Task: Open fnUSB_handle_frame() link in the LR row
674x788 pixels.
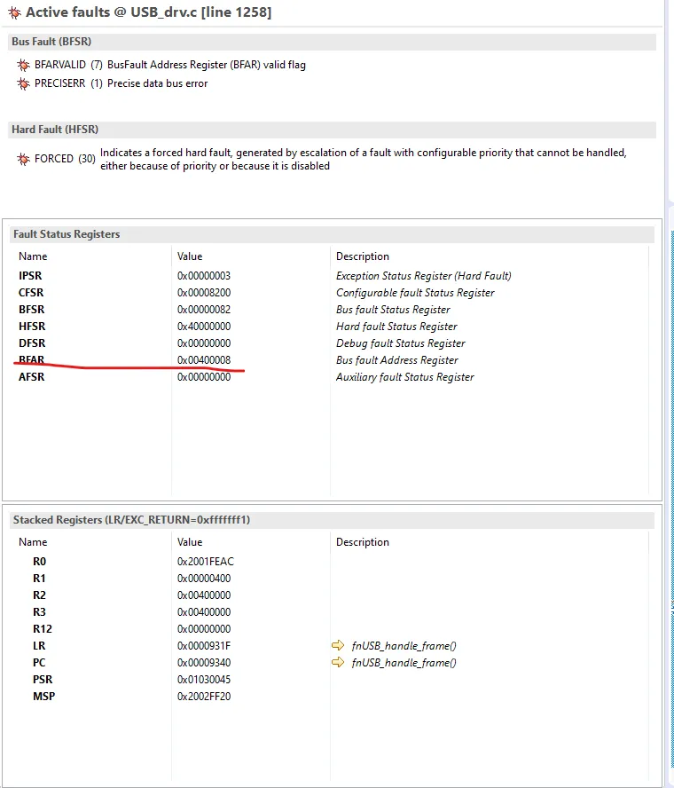Action: click(404, 646)
